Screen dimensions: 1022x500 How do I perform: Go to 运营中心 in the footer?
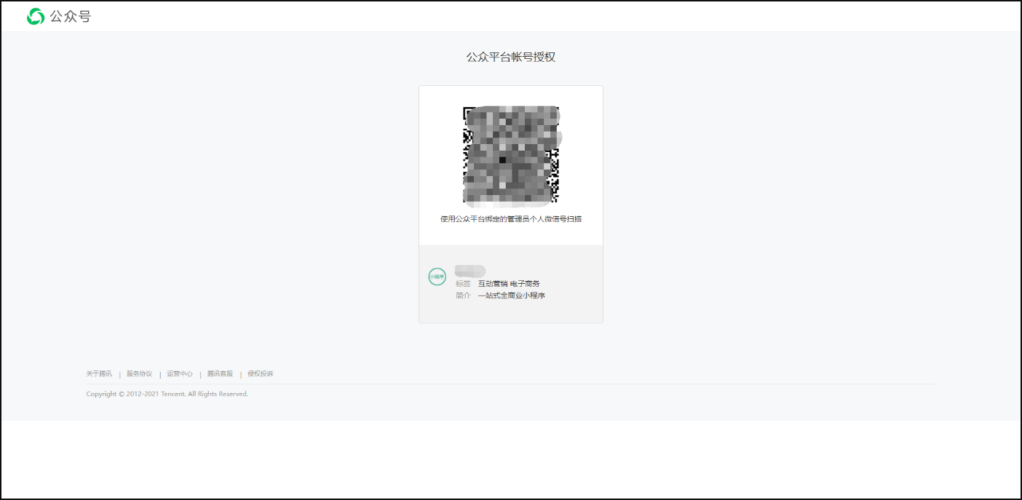point(180,374)
